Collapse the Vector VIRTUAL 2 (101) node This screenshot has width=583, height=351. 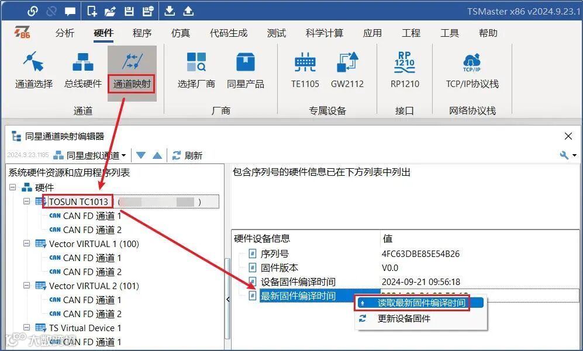coord(26,286)
